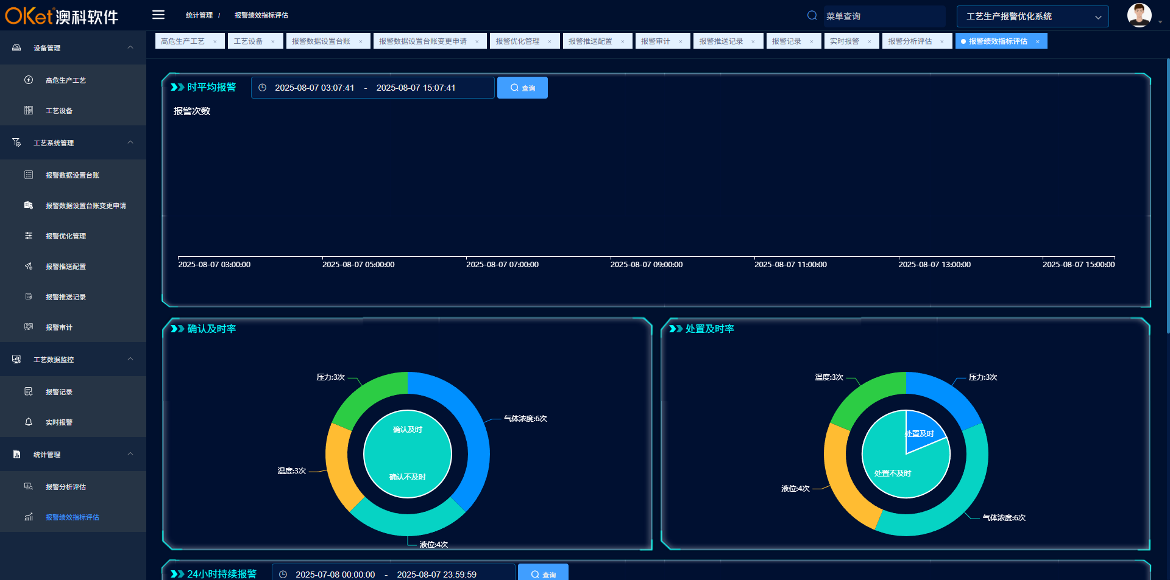Viewport: 1170px width, 580px height.
Task: Click the 菜单查询 search input field
Action: (884, 16)
